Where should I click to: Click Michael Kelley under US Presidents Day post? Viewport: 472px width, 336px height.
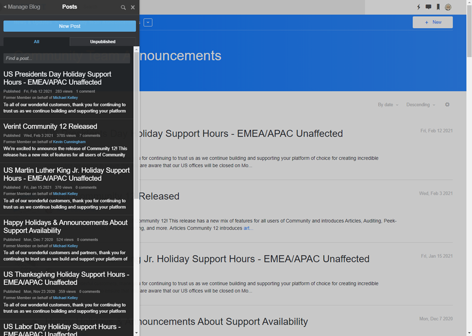(x=66, y=97)
